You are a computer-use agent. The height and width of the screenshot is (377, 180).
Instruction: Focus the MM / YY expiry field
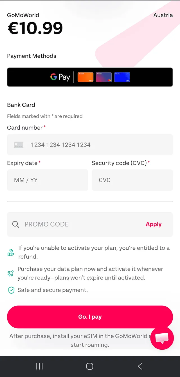click(x=47, y=180)
